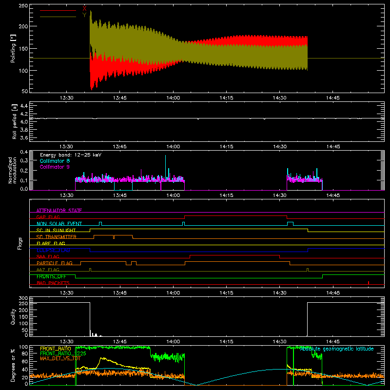
Task: Click the 'Quality' y-axis title
Action: pos(13,316)
